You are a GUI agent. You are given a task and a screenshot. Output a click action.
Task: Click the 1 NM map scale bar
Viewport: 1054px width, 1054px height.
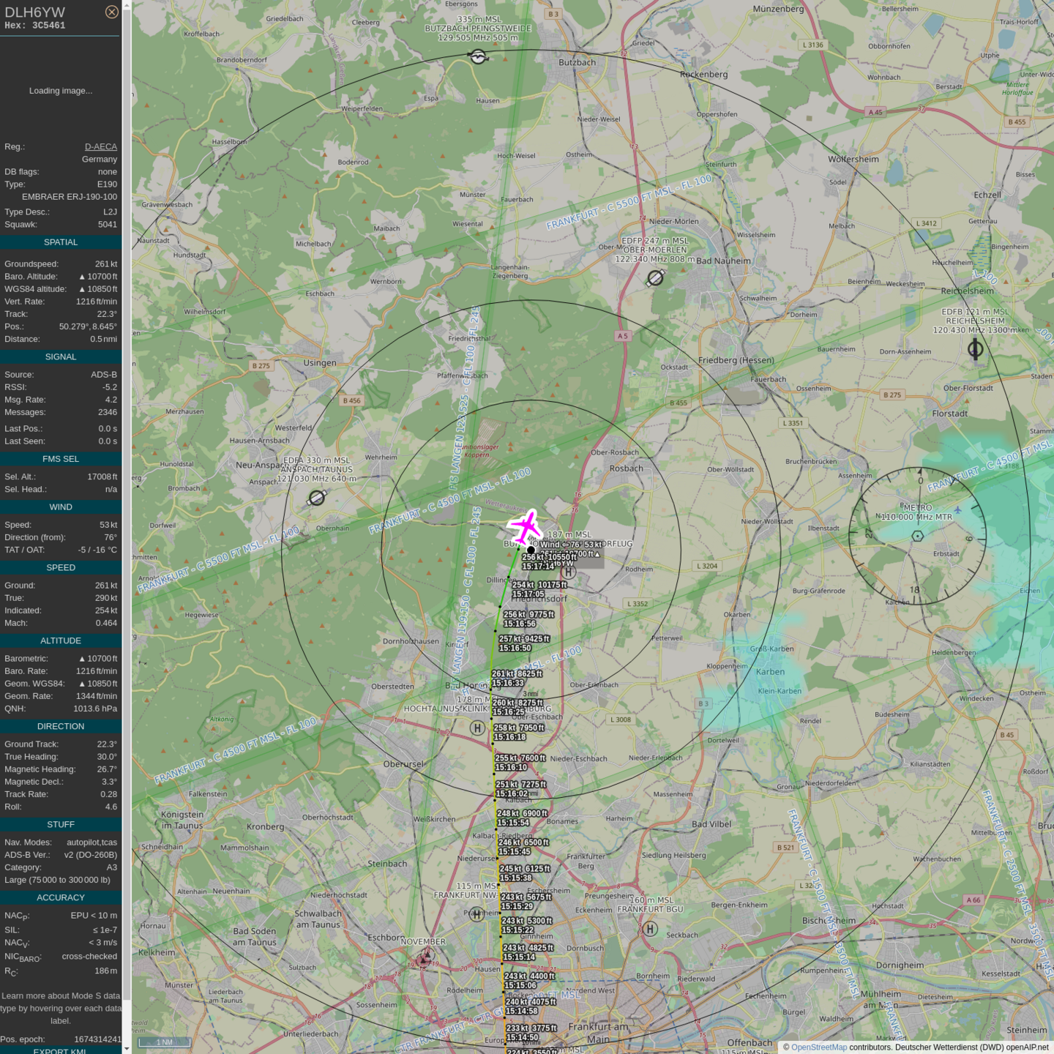(x=165, y=1042)
